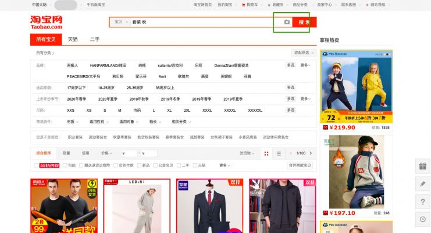431x233 pixels.
Task: Choose the 18-25周岁 age filter
Action: pyautogui.click(x=106, y=88)
